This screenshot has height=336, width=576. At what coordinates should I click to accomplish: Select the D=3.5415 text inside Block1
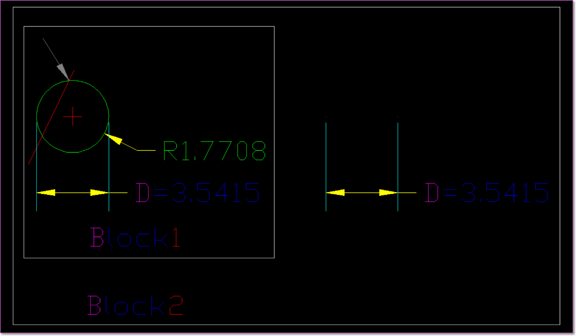(198, 193)
